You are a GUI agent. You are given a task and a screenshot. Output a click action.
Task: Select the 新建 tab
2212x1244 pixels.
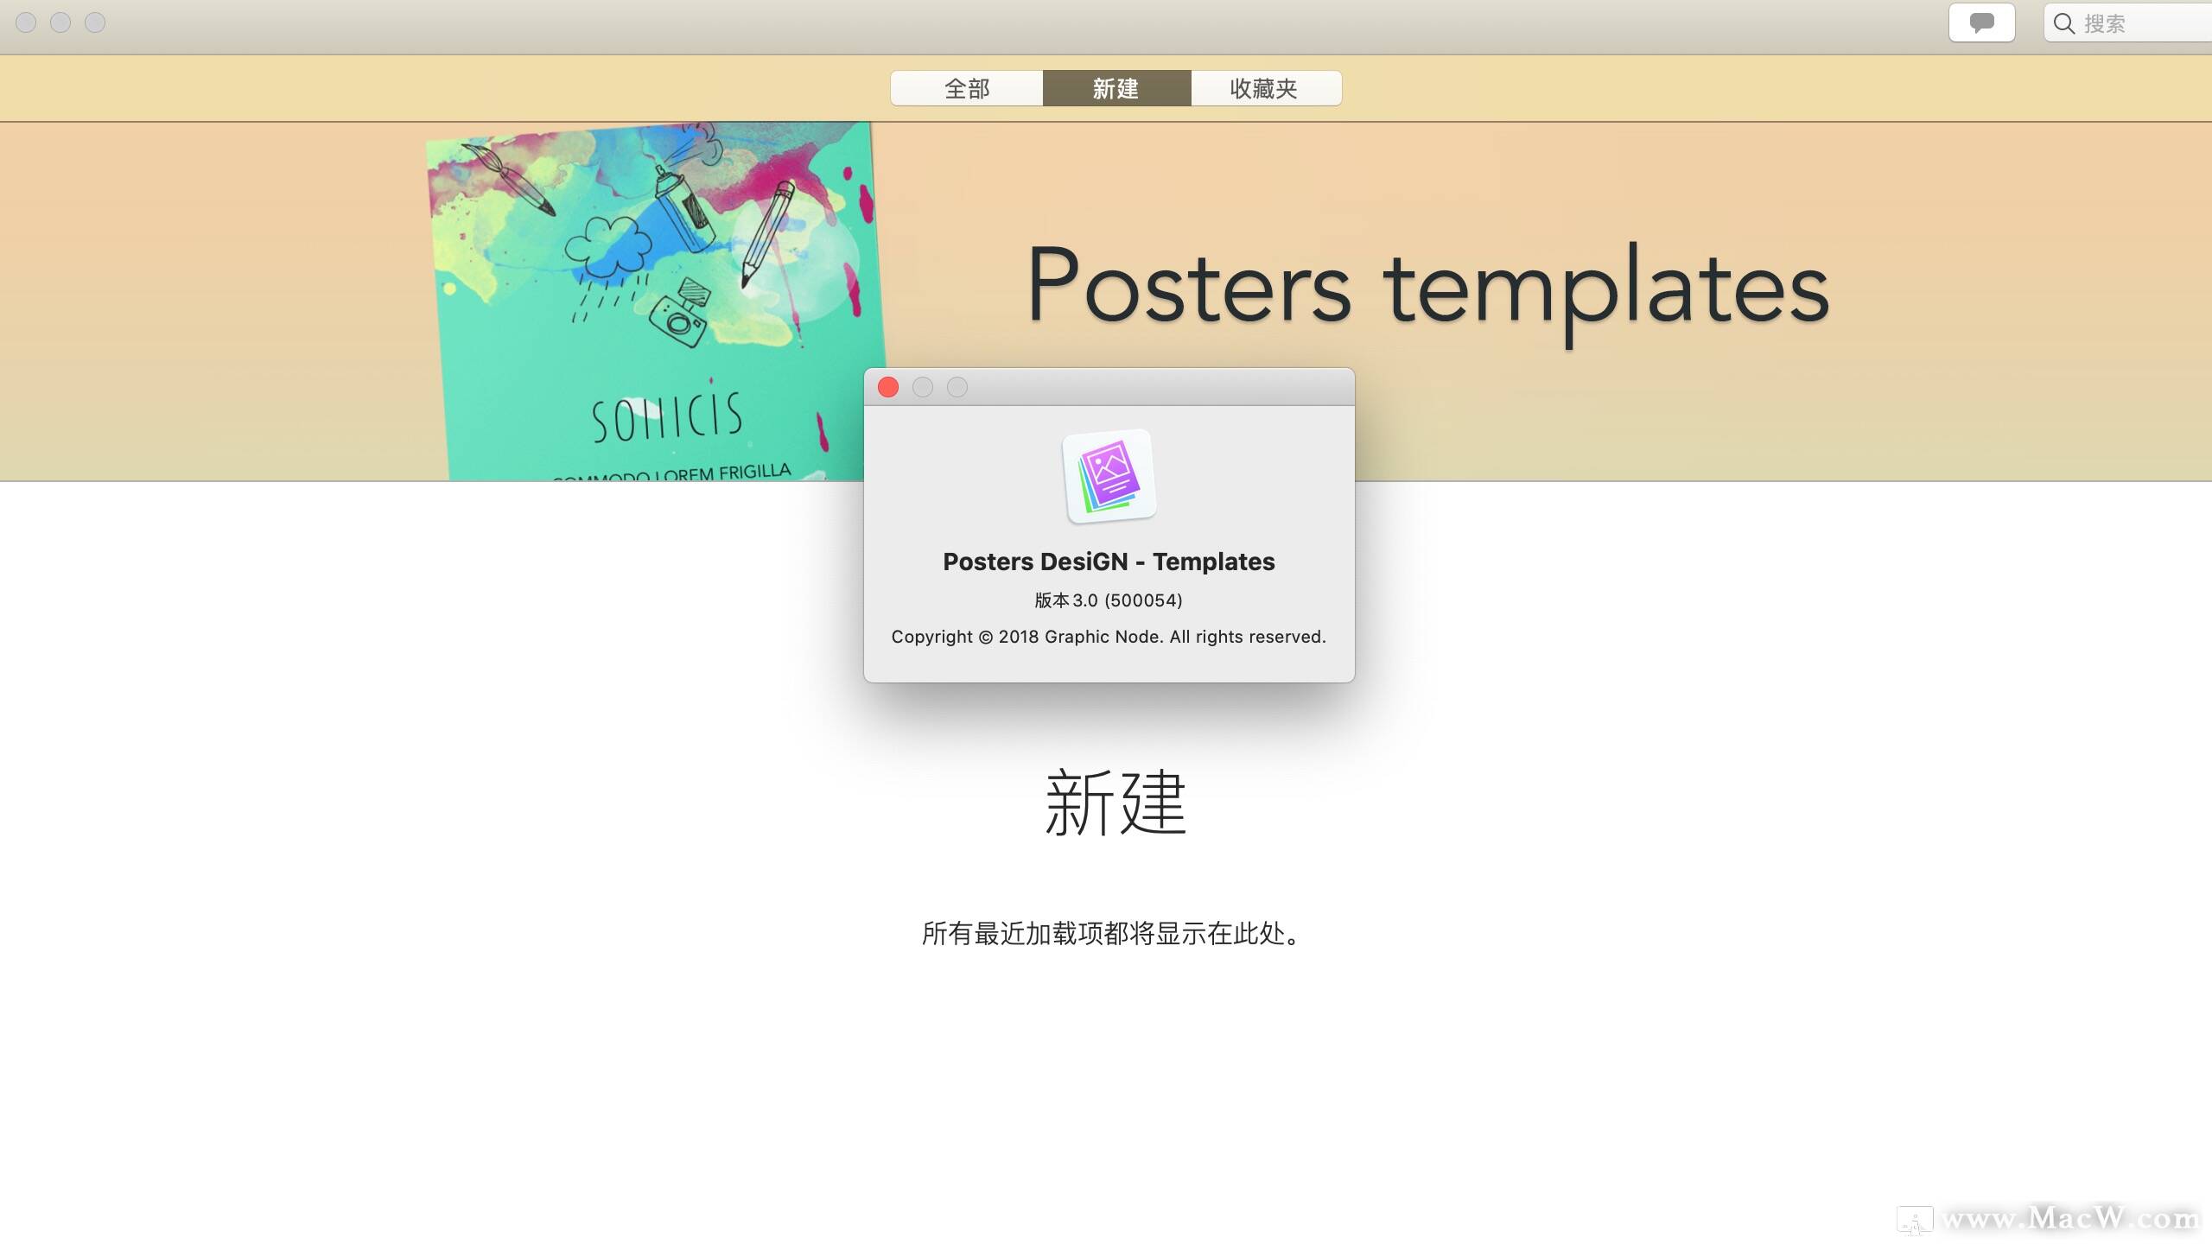tap(1116, 88)
